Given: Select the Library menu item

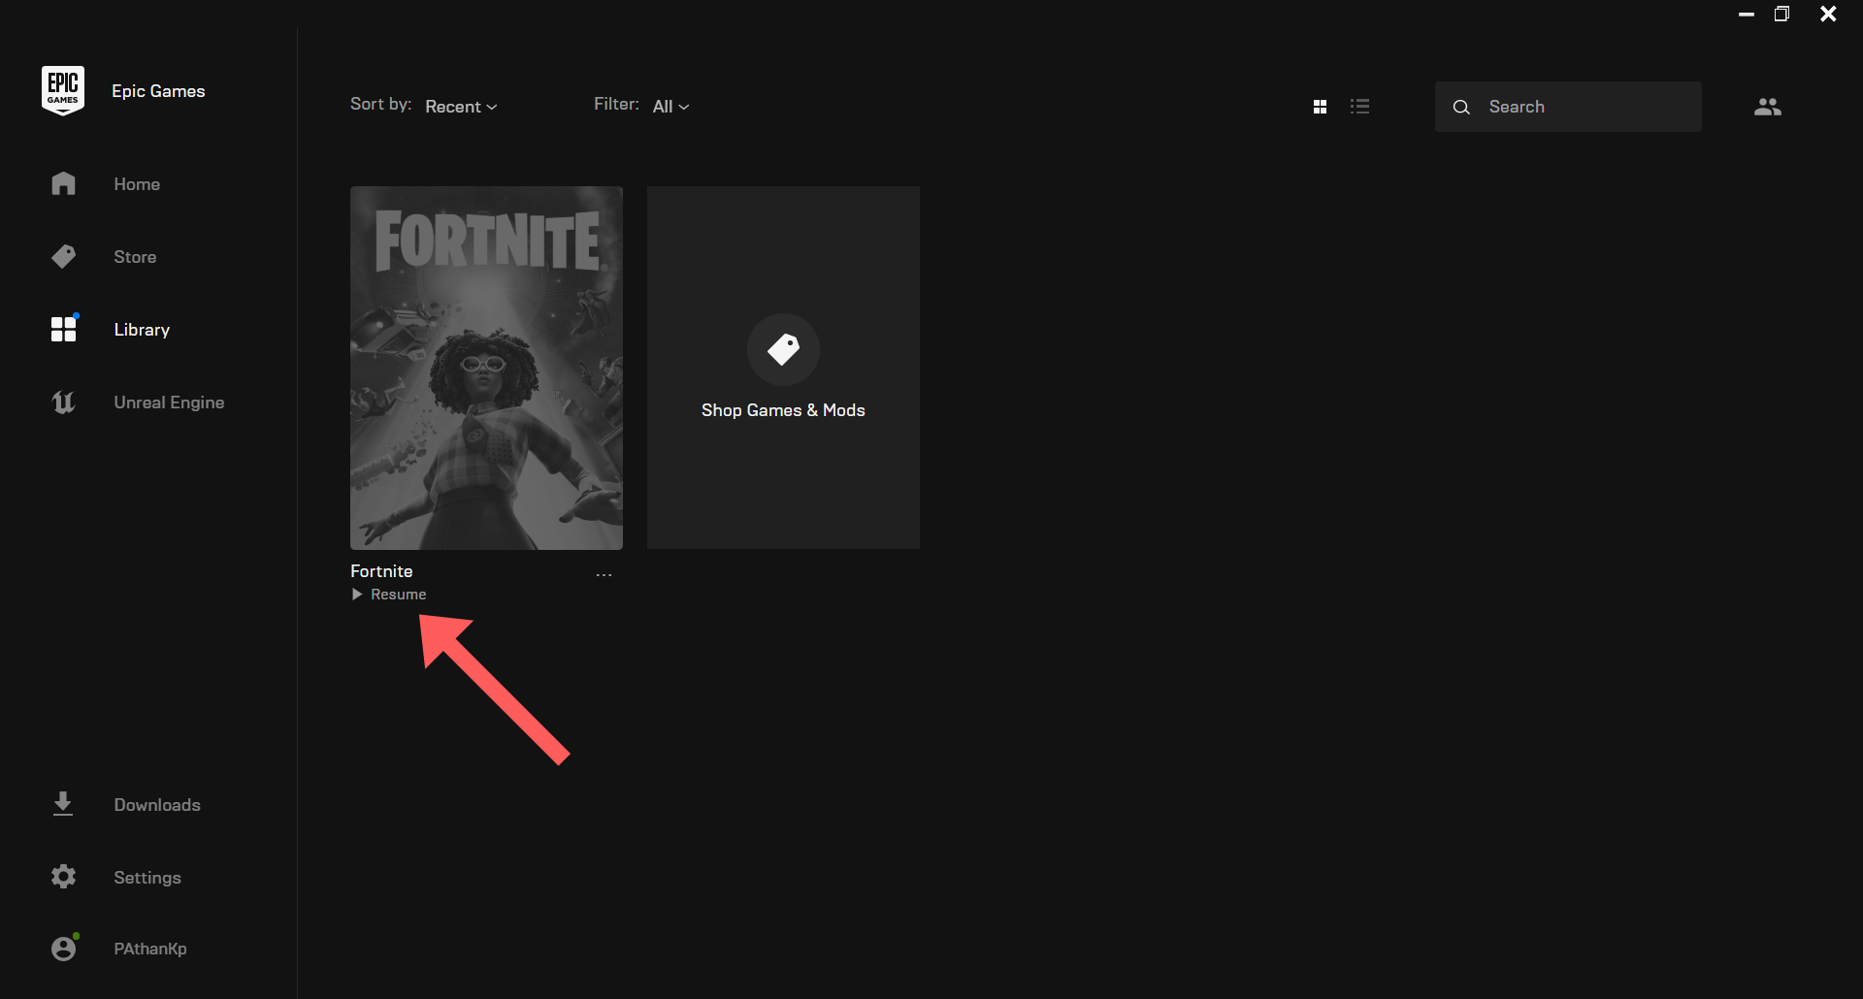Looking at the screenshot, I should 141,329.
